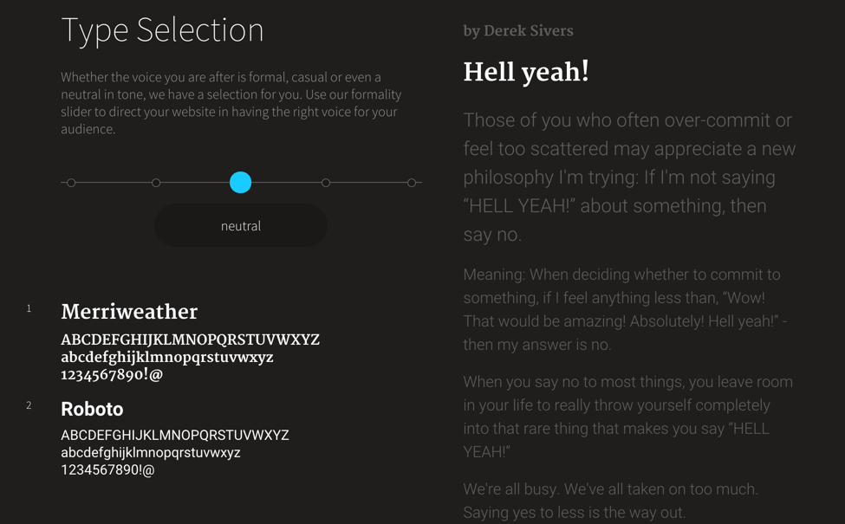This screenshot has height=524, width=845.
Task: Click the "Type Selection" page heading
Action: click(162, 30)
